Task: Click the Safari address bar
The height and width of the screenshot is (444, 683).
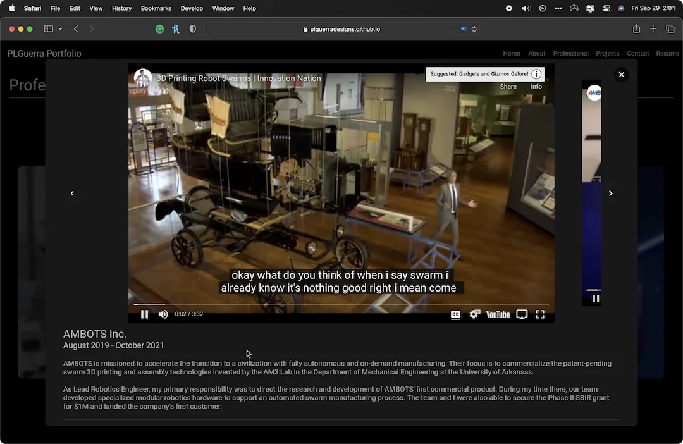Action: [x=341, y=29]
